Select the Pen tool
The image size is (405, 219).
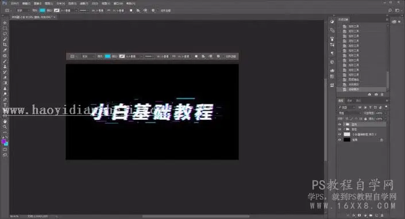pyautogui.click(x=5, y=99)
